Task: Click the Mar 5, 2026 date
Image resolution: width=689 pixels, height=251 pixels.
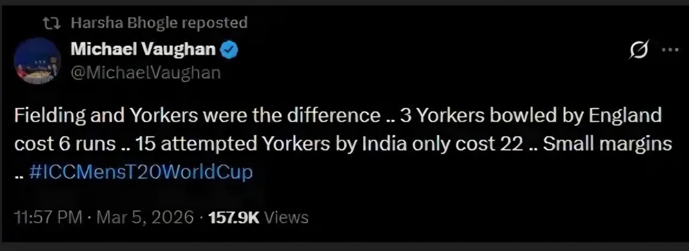Action: click(x=145, y=217)
